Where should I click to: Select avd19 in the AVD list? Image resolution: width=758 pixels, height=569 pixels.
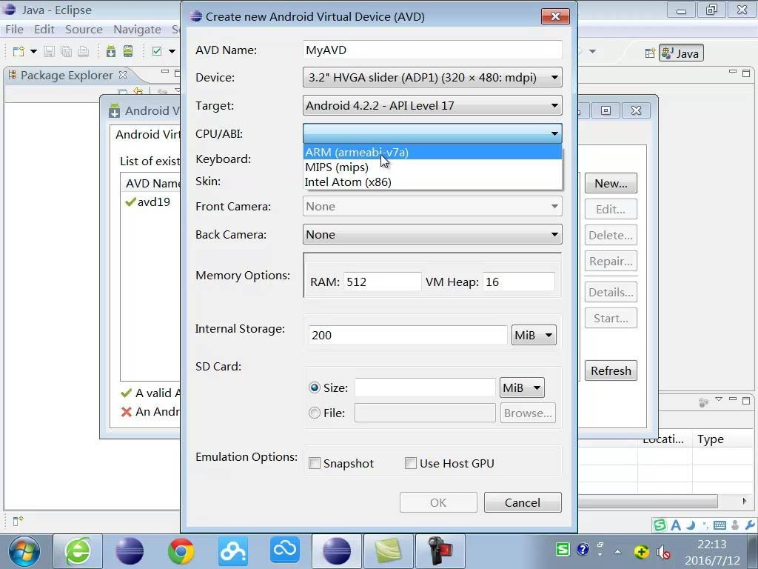pyautogui.click(x=147, y=202)
